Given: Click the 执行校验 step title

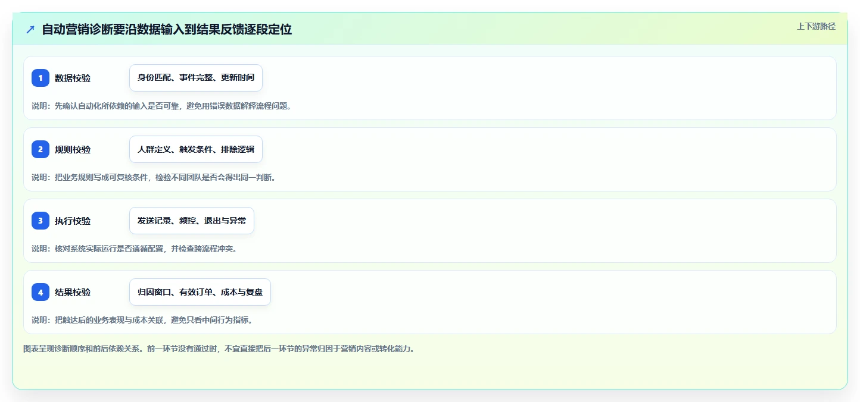Looking at the screenshot, I should point(73,221).
